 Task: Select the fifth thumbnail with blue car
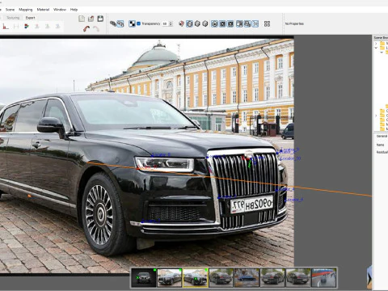(x=247, y=277)
